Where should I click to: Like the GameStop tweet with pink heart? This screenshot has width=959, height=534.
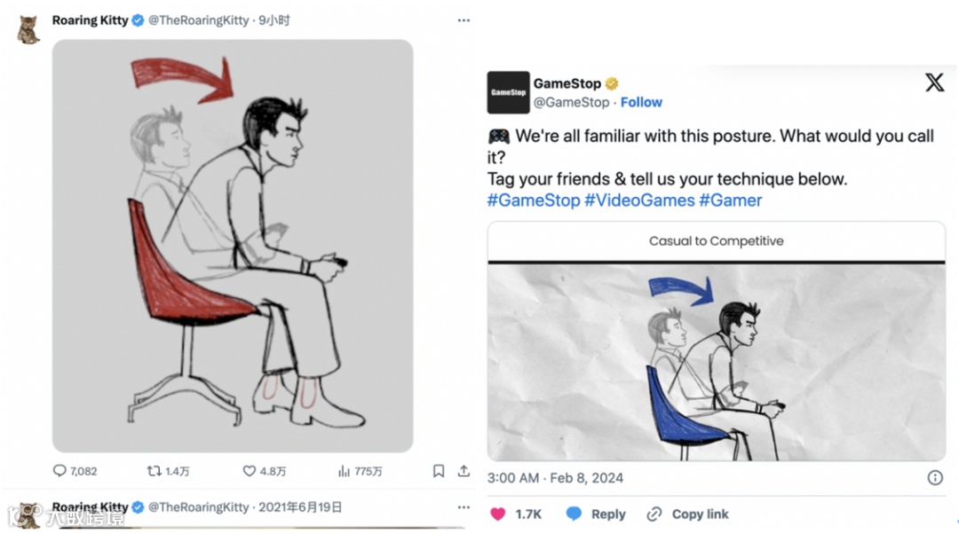[498, 514]
